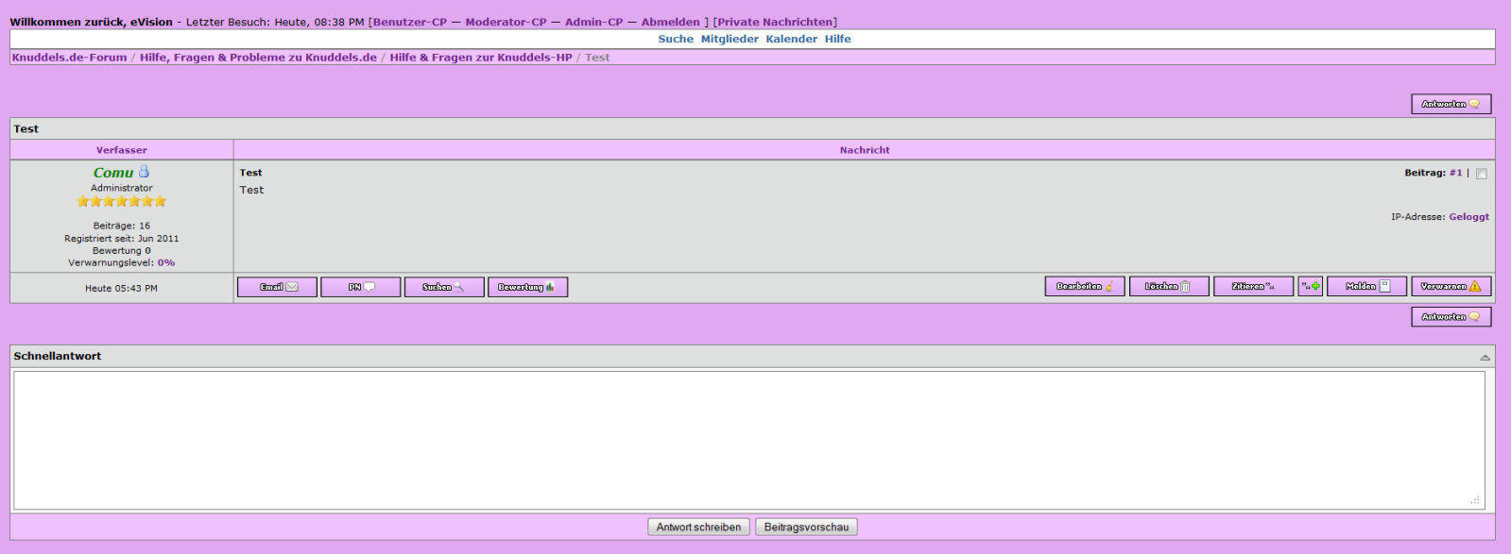The width and height of the screenshot is (1511, 554).
Task: Click the Email button under the post
Action: click(277, 287)
